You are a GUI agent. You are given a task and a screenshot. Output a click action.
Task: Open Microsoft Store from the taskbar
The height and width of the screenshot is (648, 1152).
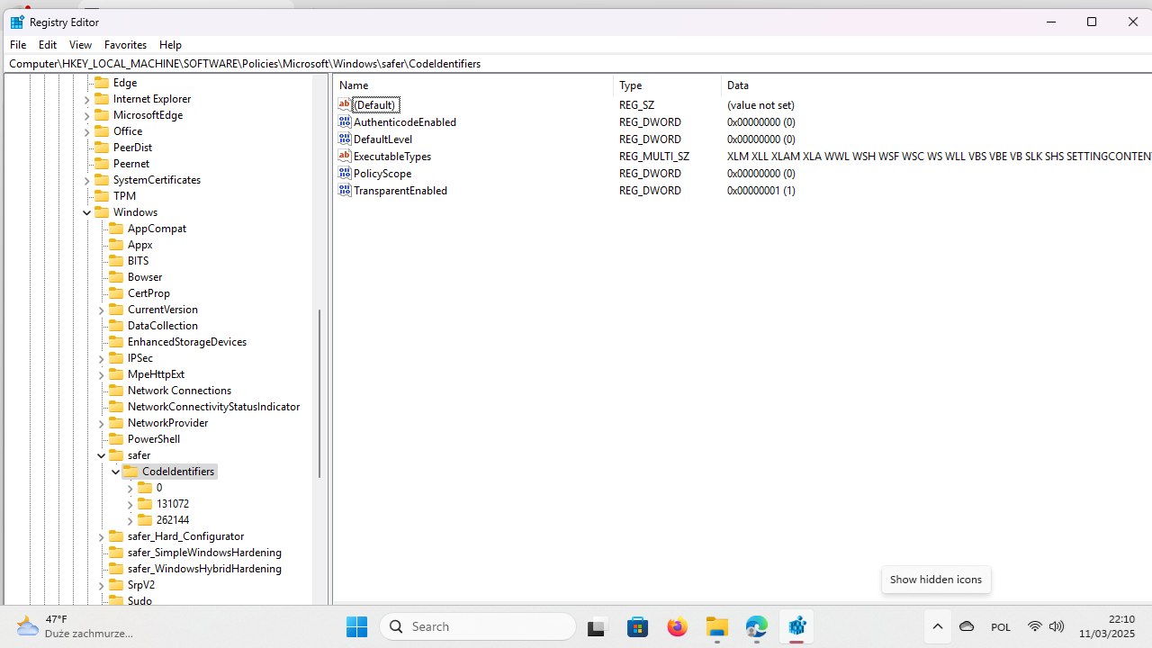point(637,626)
